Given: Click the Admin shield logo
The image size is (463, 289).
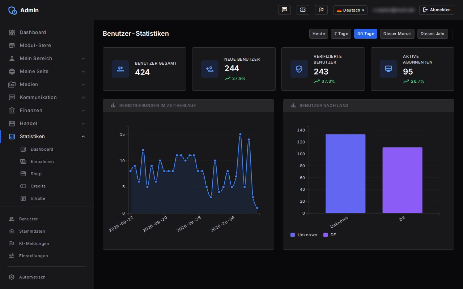Looking at the screenshot, I should pos(12,10).
